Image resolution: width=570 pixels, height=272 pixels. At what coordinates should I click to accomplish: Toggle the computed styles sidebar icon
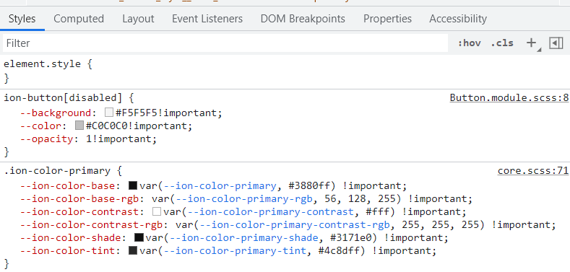[556, 43]
